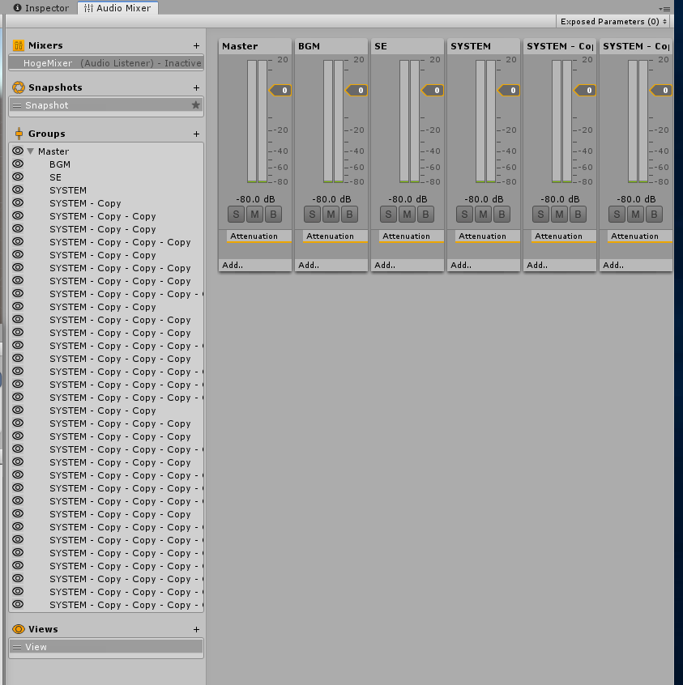Viewport: 683px width, 685px height.
Task: Add a new snapshot with plus icon
Action: pos(196,87)
